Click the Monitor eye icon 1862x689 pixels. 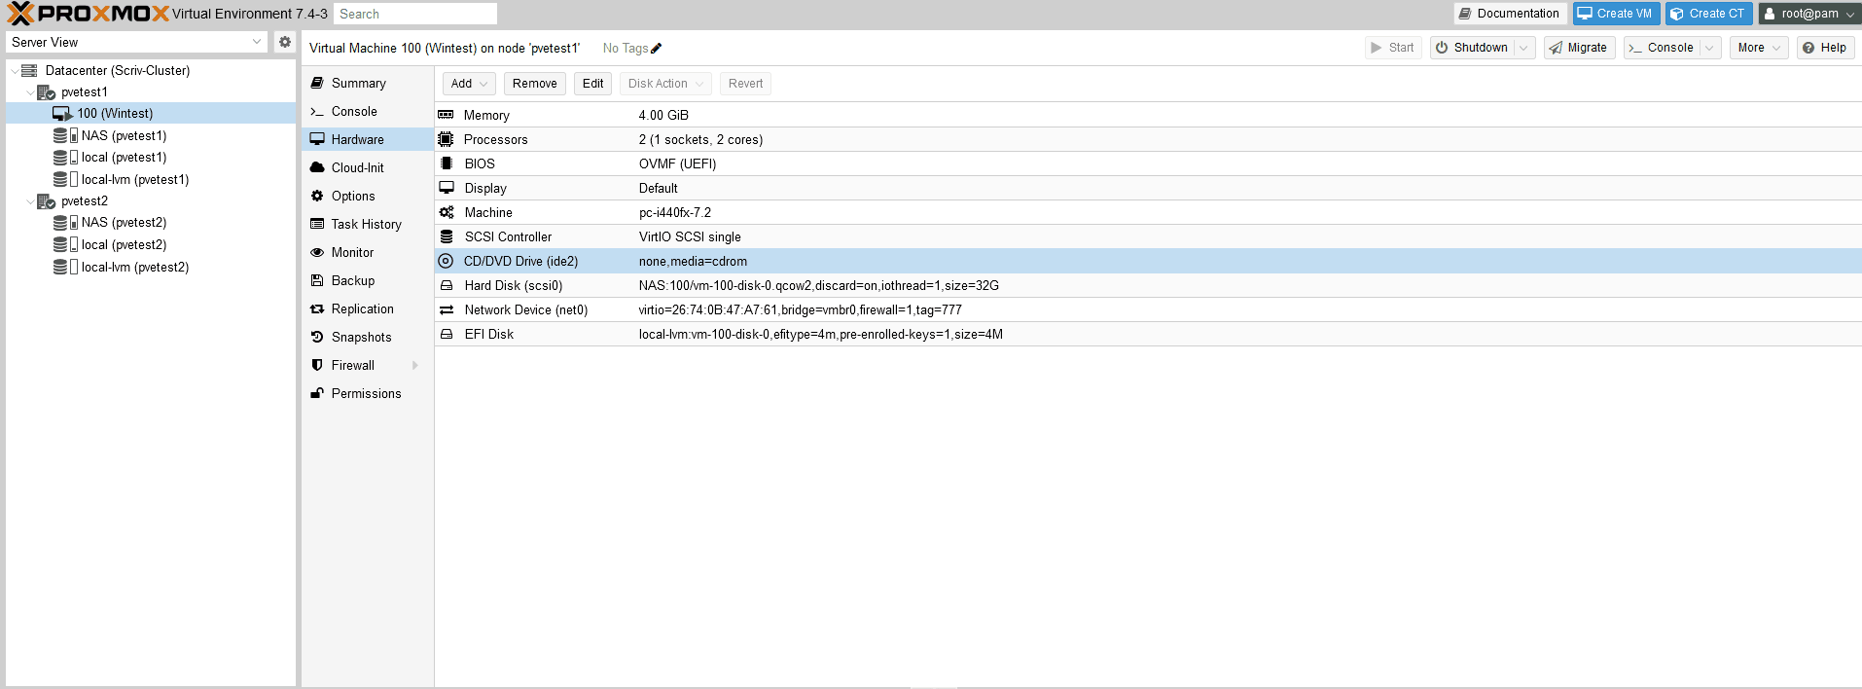pos(317,252)
